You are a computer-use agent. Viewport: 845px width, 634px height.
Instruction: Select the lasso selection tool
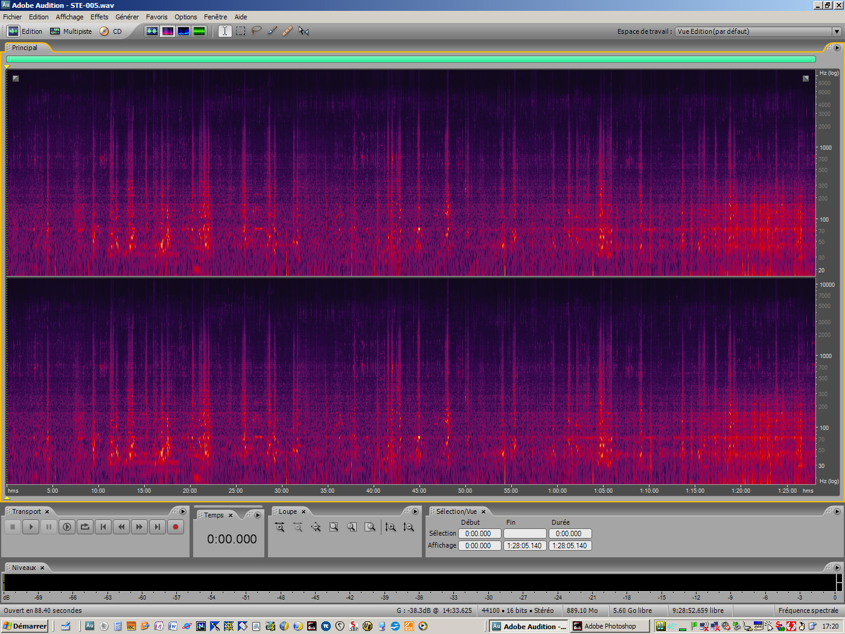click(x=257, y=31)
